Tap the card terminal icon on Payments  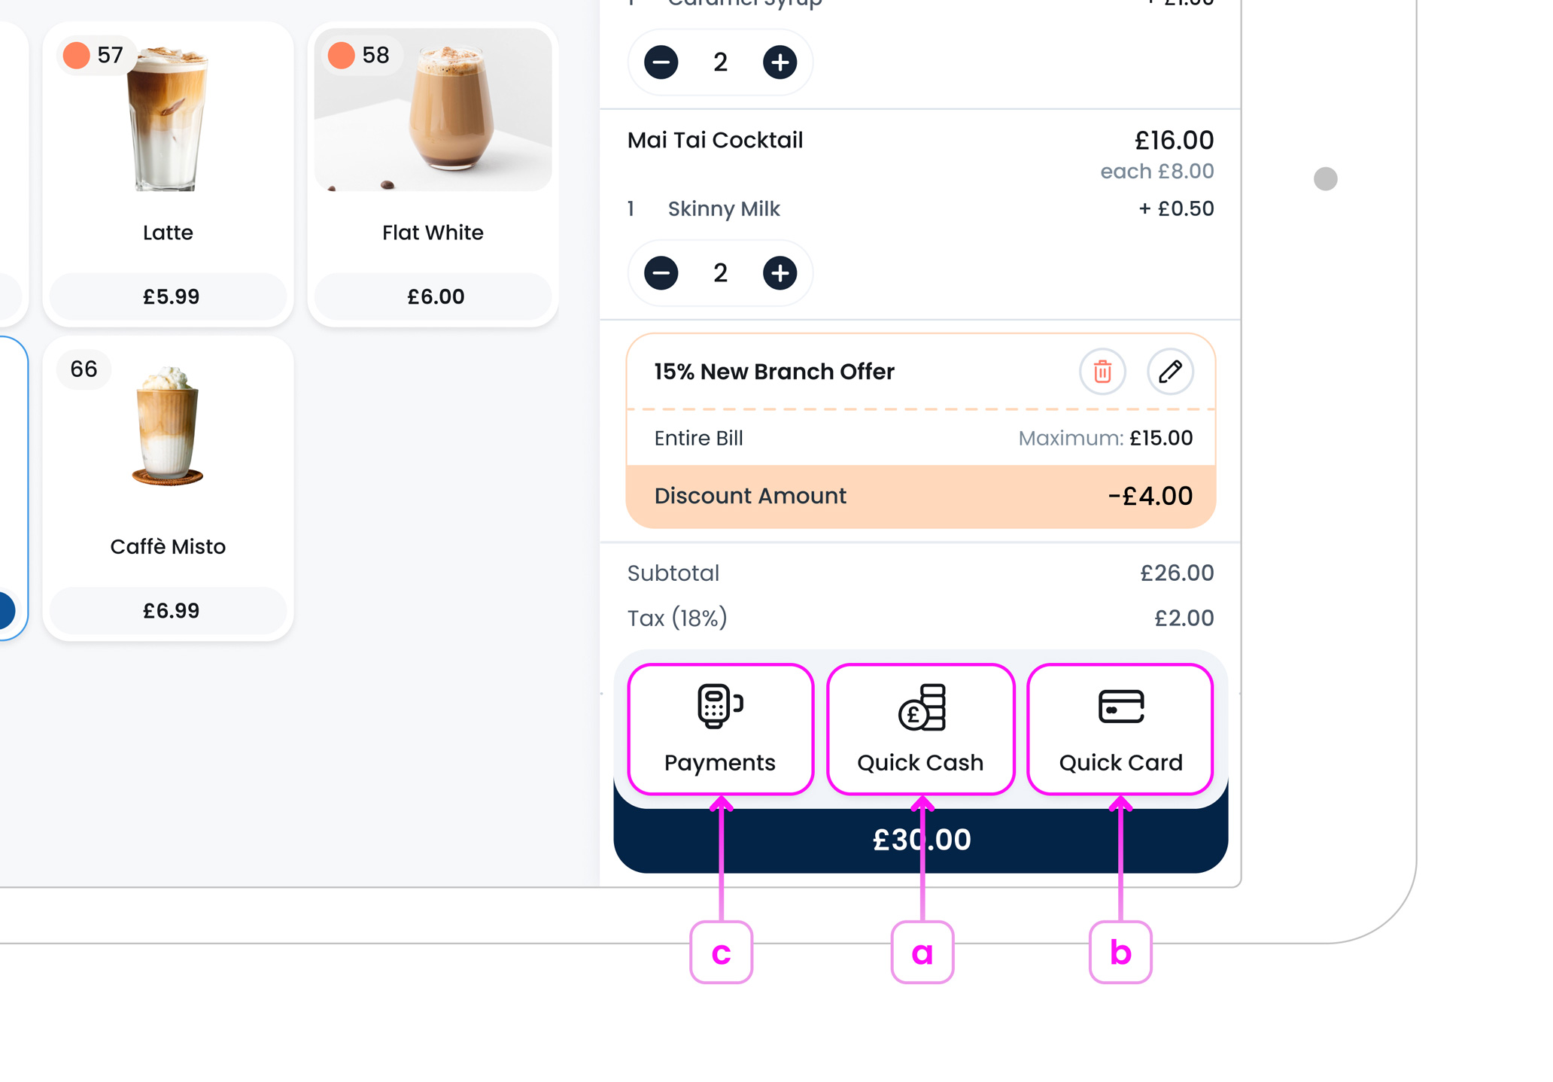click(719, 706)
